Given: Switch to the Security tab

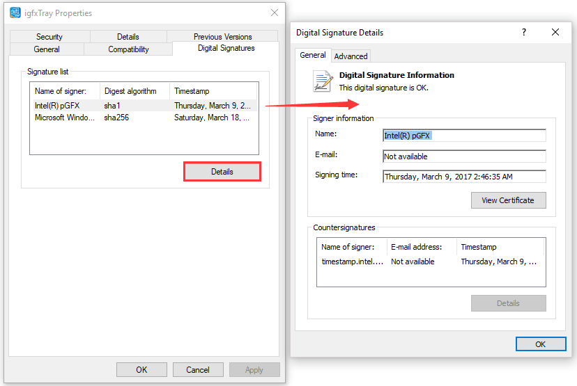Looking at the screenshot, I should [x=49, y=37].
